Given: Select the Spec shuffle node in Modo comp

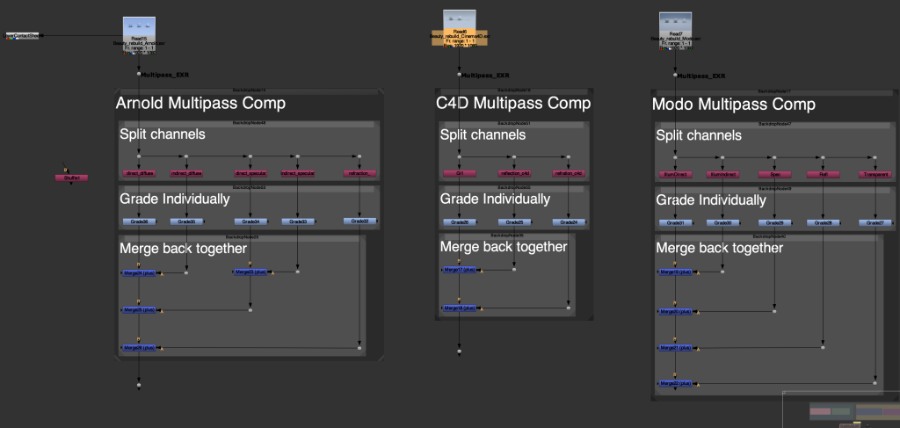Looking at the screenshot, I should pyautogui.click(x=775, y=174).
